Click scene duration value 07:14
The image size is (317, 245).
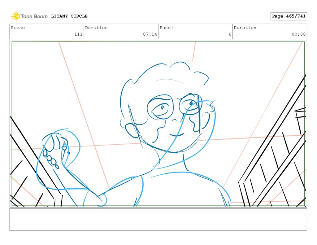150,34
